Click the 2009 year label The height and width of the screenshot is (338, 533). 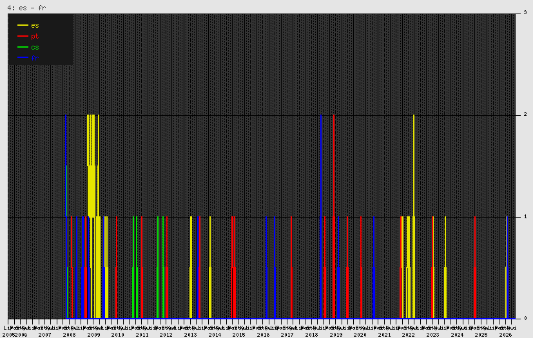[x=93, y=335]
